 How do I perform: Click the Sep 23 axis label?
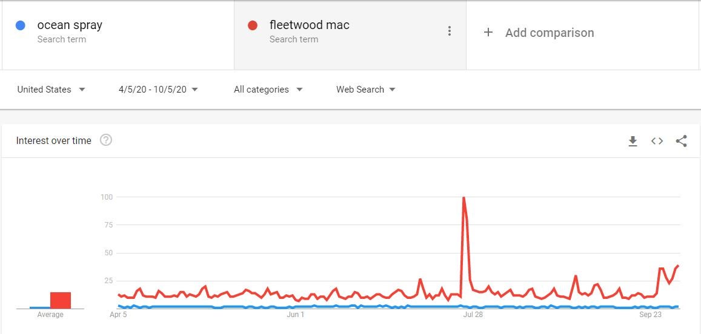650,315
